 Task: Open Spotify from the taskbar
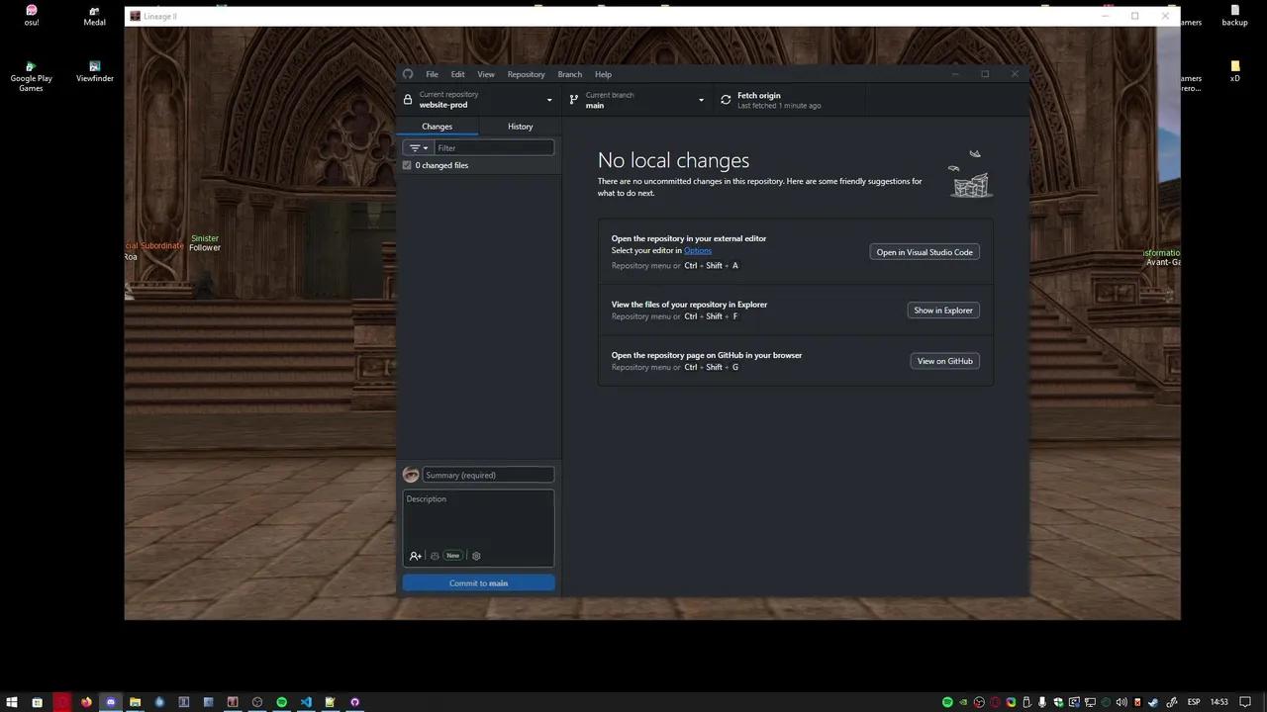click(x=281, y=702)
